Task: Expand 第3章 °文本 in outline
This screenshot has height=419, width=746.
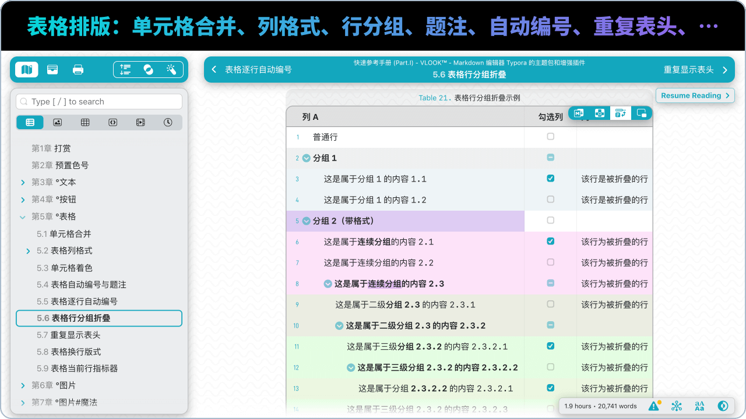Action: coord(23,183)
